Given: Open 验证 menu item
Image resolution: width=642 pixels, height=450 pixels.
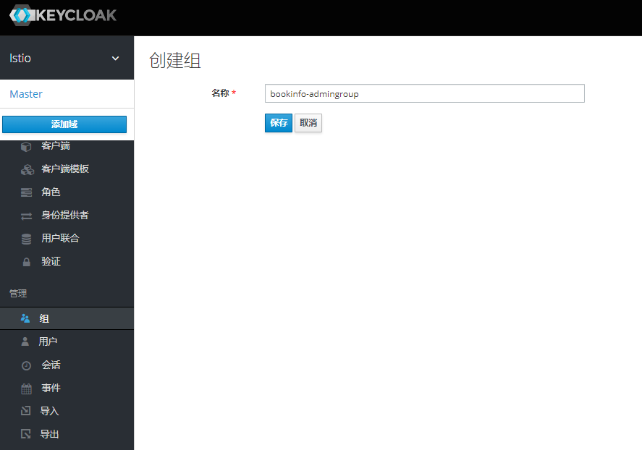Looking at the screenshot, I should [51, 261].
